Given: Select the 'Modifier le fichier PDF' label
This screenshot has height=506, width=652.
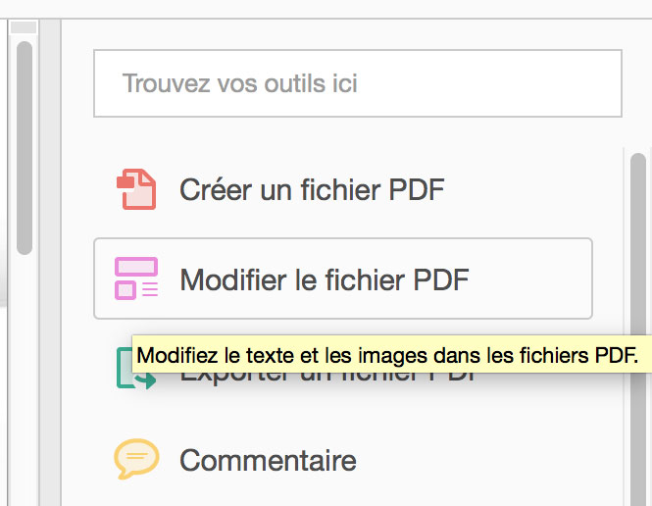Looking at the screenshot, I should [x=325, y=279].
